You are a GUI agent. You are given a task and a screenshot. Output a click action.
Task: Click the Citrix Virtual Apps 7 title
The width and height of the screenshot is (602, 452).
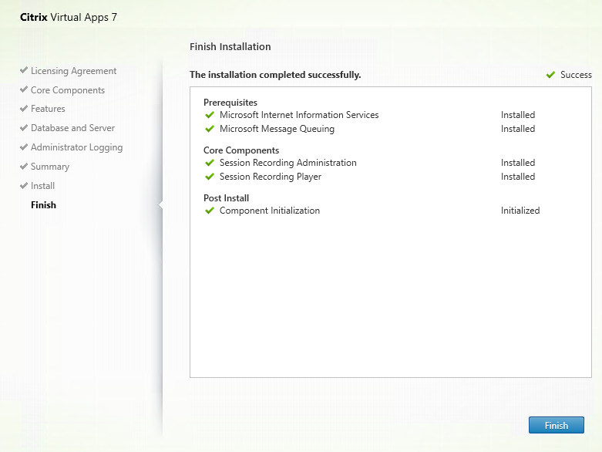[69, 17]
